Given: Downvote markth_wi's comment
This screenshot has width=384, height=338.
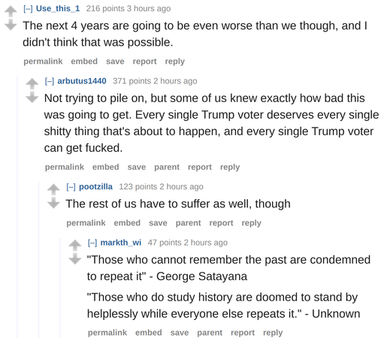Looking at the screenshot, I should 75,258.
